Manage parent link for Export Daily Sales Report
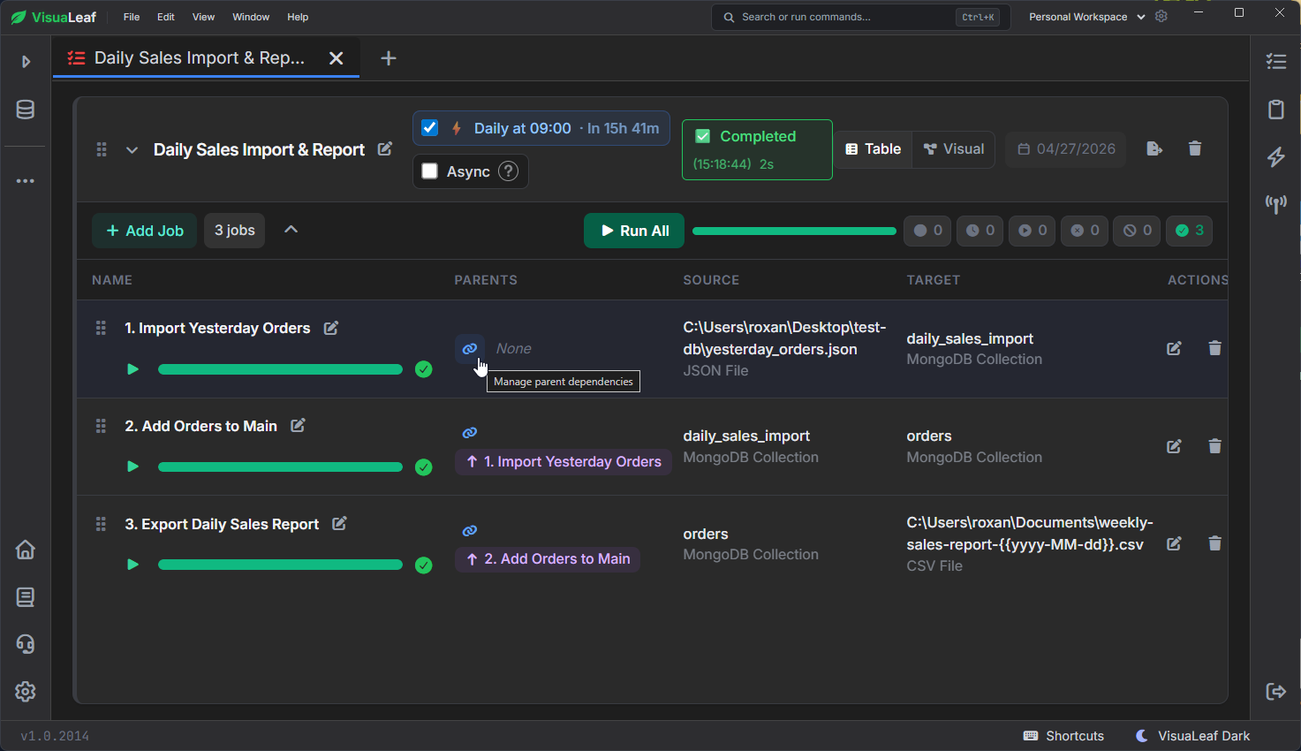The width and height of the screenshot is (1301, 751). [470, 531]
